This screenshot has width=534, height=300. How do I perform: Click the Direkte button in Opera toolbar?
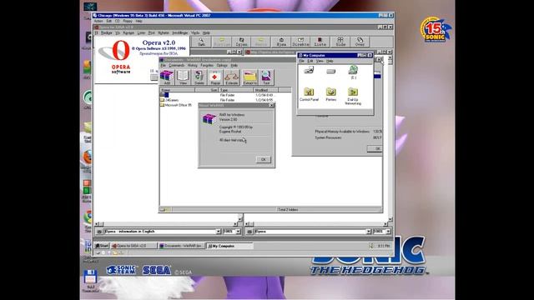300,42
